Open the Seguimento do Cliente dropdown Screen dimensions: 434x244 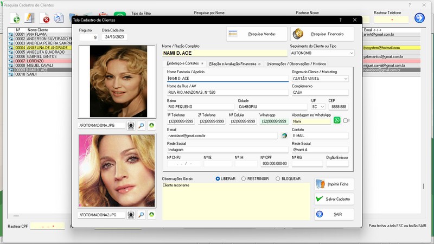352,53
